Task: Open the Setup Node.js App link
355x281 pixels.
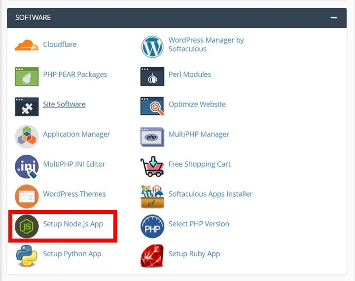Action: (x=73, y=224)
